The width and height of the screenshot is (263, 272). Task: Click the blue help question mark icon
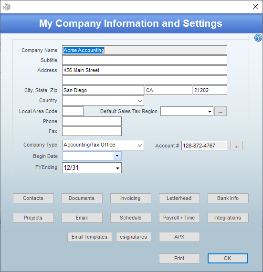[x=258, y=38]
